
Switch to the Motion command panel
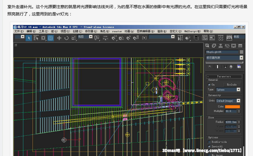tap(227, 46)
